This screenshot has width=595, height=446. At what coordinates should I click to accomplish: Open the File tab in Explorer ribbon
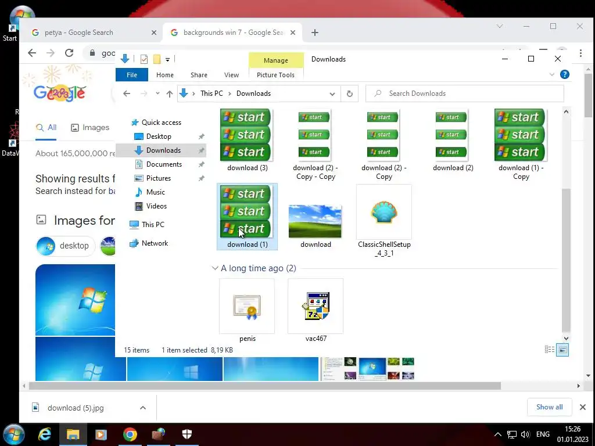132,75
